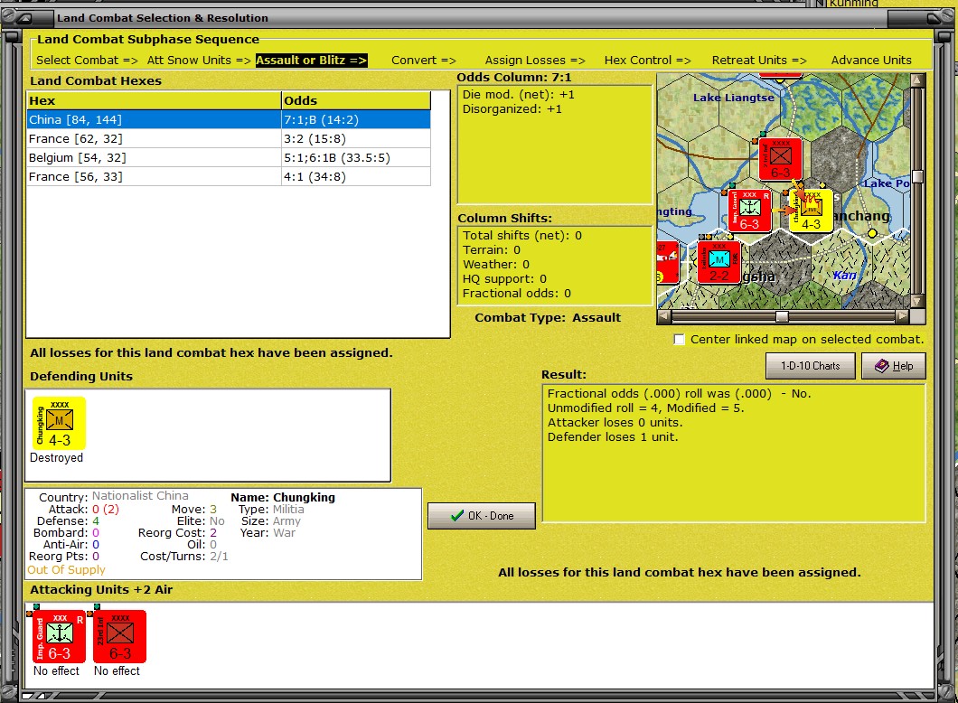
Task: Click the Odds column header
Action: 355,101
